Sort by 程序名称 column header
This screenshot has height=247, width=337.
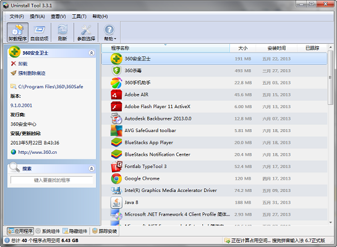click(166, 48)
